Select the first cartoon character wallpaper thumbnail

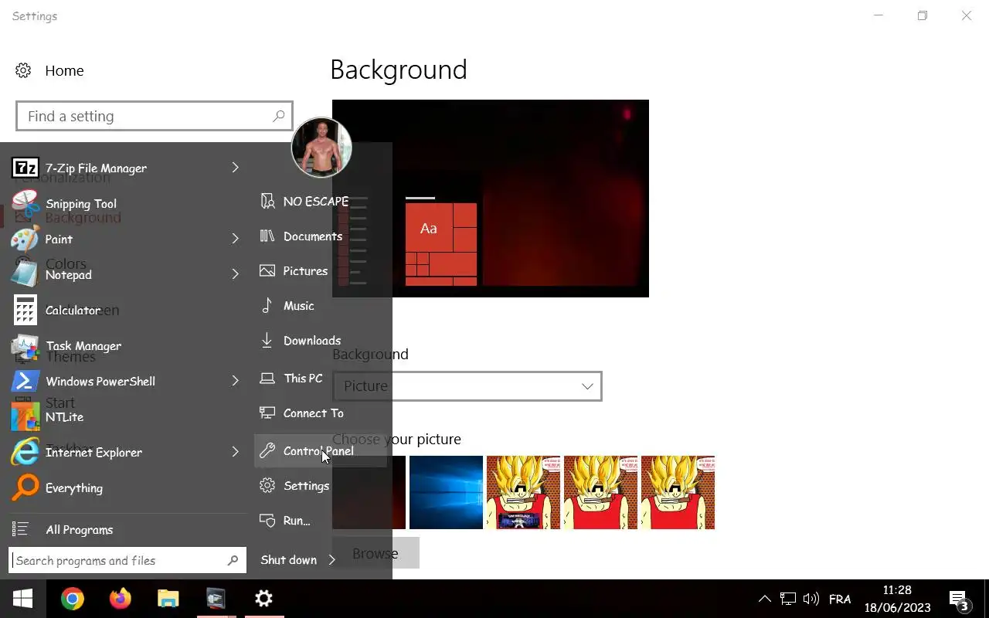coord(523,492)
